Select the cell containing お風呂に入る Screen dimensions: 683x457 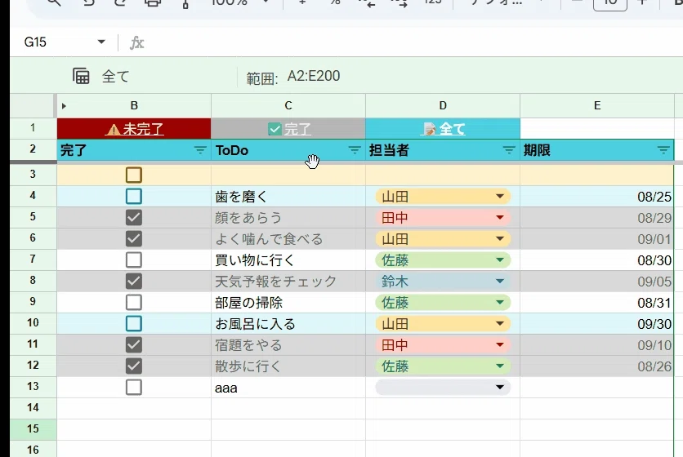[288, 323]
